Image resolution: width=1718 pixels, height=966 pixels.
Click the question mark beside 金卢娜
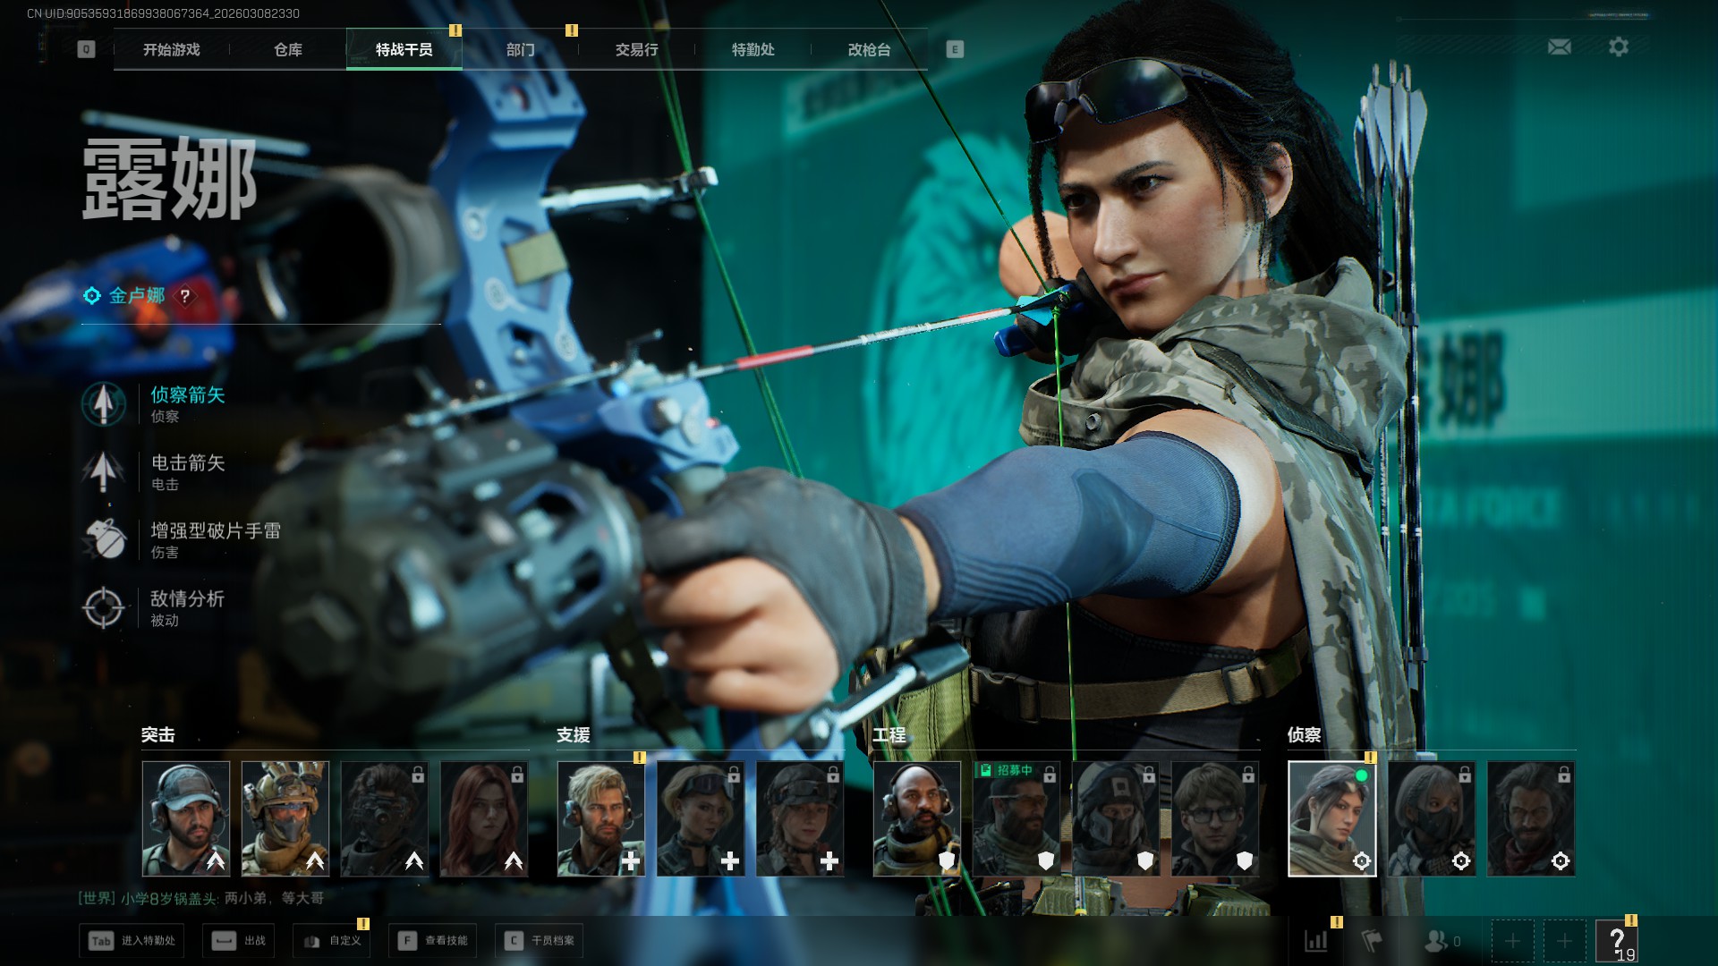coord(185,296)
